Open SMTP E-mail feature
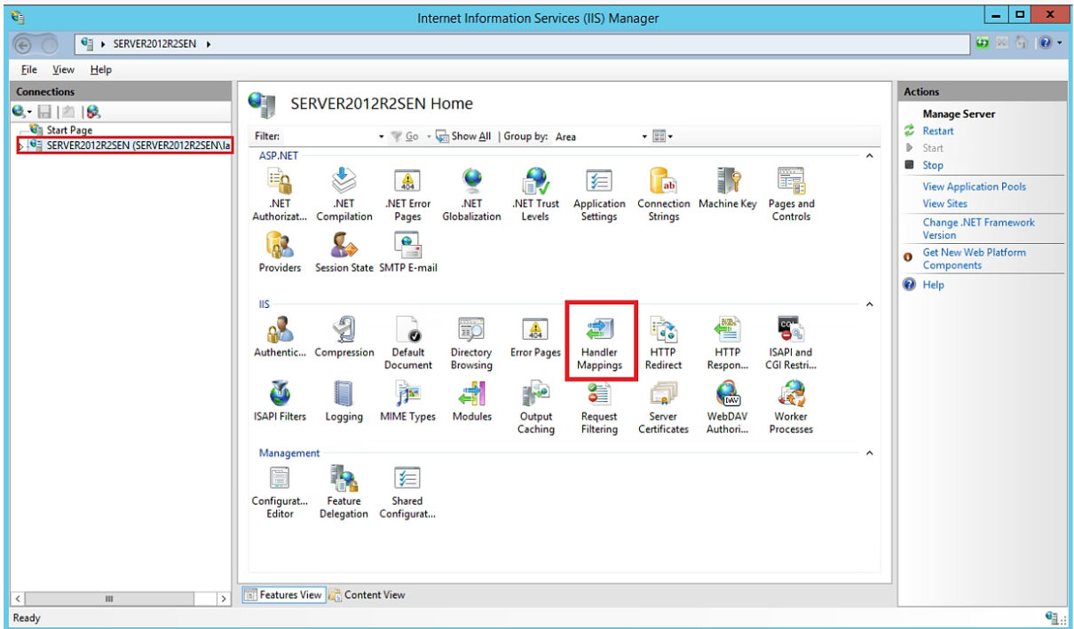Image resolution: width=1074 pixels, height=629 pixels. (408, 252)
